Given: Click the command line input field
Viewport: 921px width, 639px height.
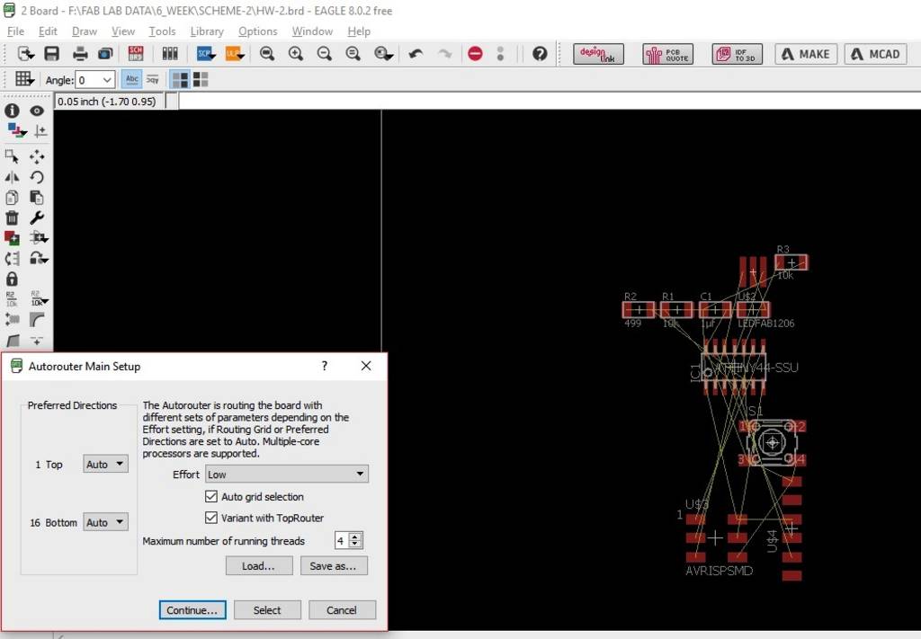Looking at the screenshot, I should (x=550, y=101).
